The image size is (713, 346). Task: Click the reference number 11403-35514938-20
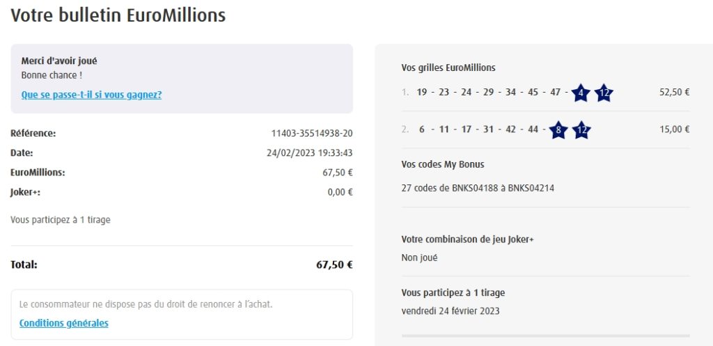click(312, 133)
